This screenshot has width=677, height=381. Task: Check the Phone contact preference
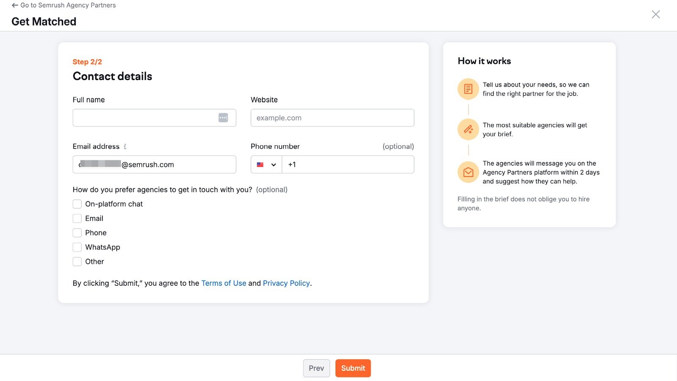[77, 232]
